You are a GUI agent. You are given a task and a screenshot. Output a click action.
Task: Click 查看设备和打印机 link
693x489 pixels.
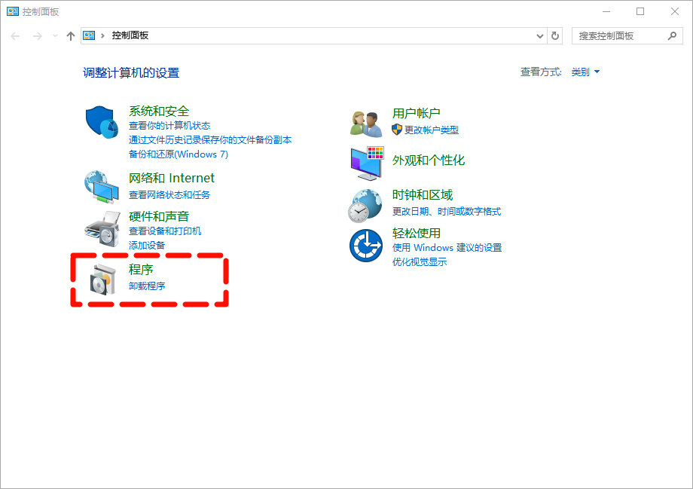[165, 231]
